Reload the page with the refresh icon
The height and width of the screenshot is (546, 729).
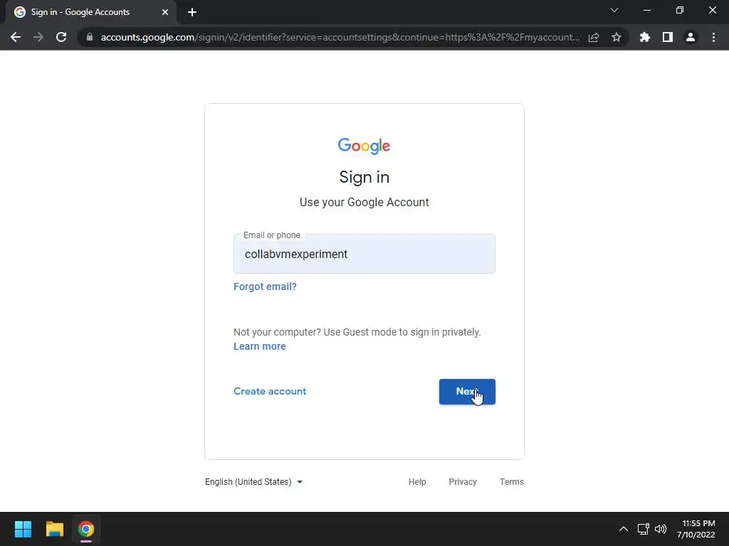pos(61,37)
